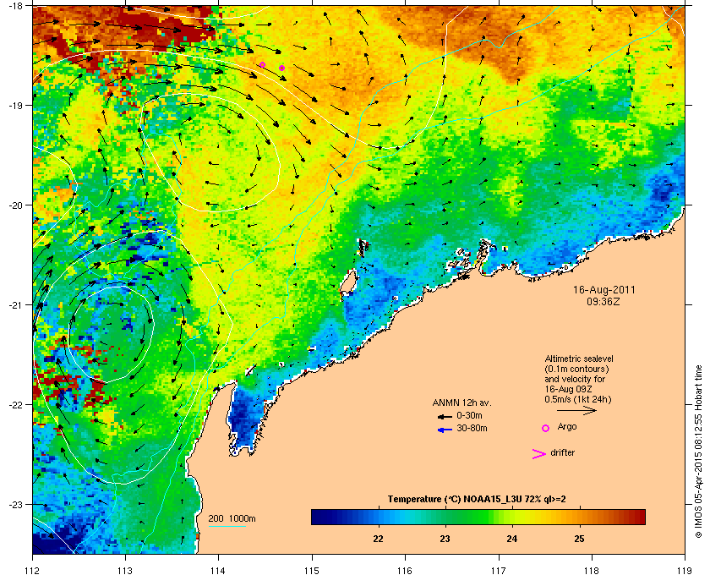710x575 pixels.
Task: Click the colorbar tick label 24
Action: point(512,539)
